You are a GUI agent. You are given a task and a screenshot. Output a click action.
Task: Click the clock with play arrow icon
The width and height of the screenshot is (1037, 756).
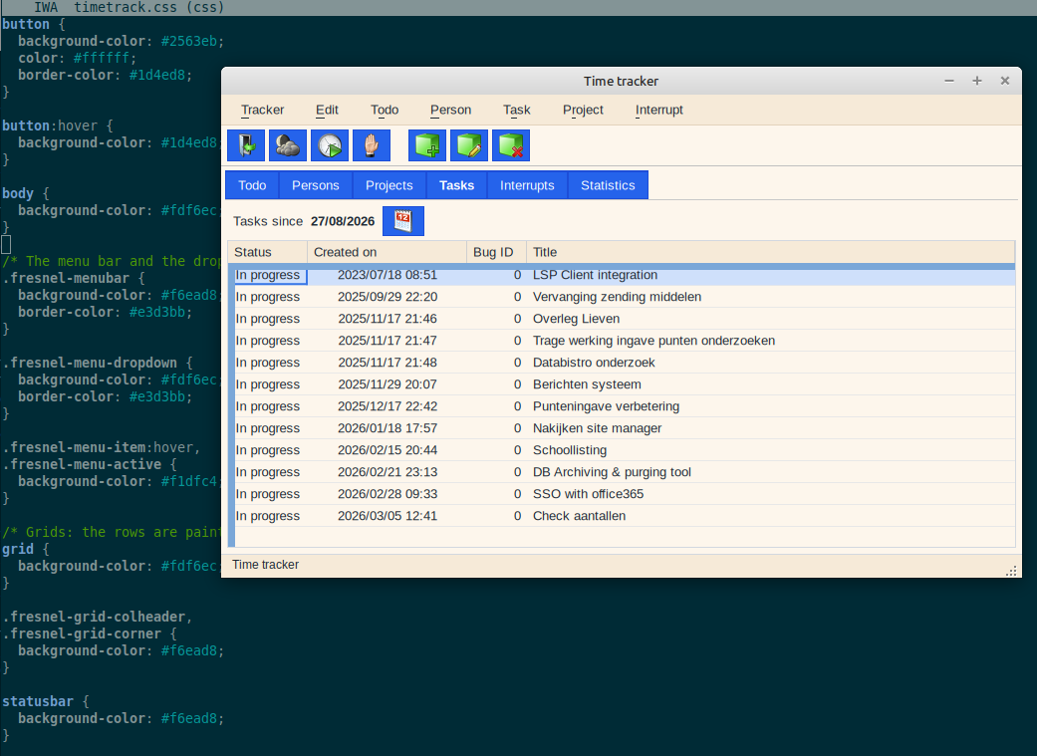[330, 145]
